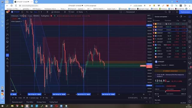Select the ruler measure tool

tap(7, 47)
